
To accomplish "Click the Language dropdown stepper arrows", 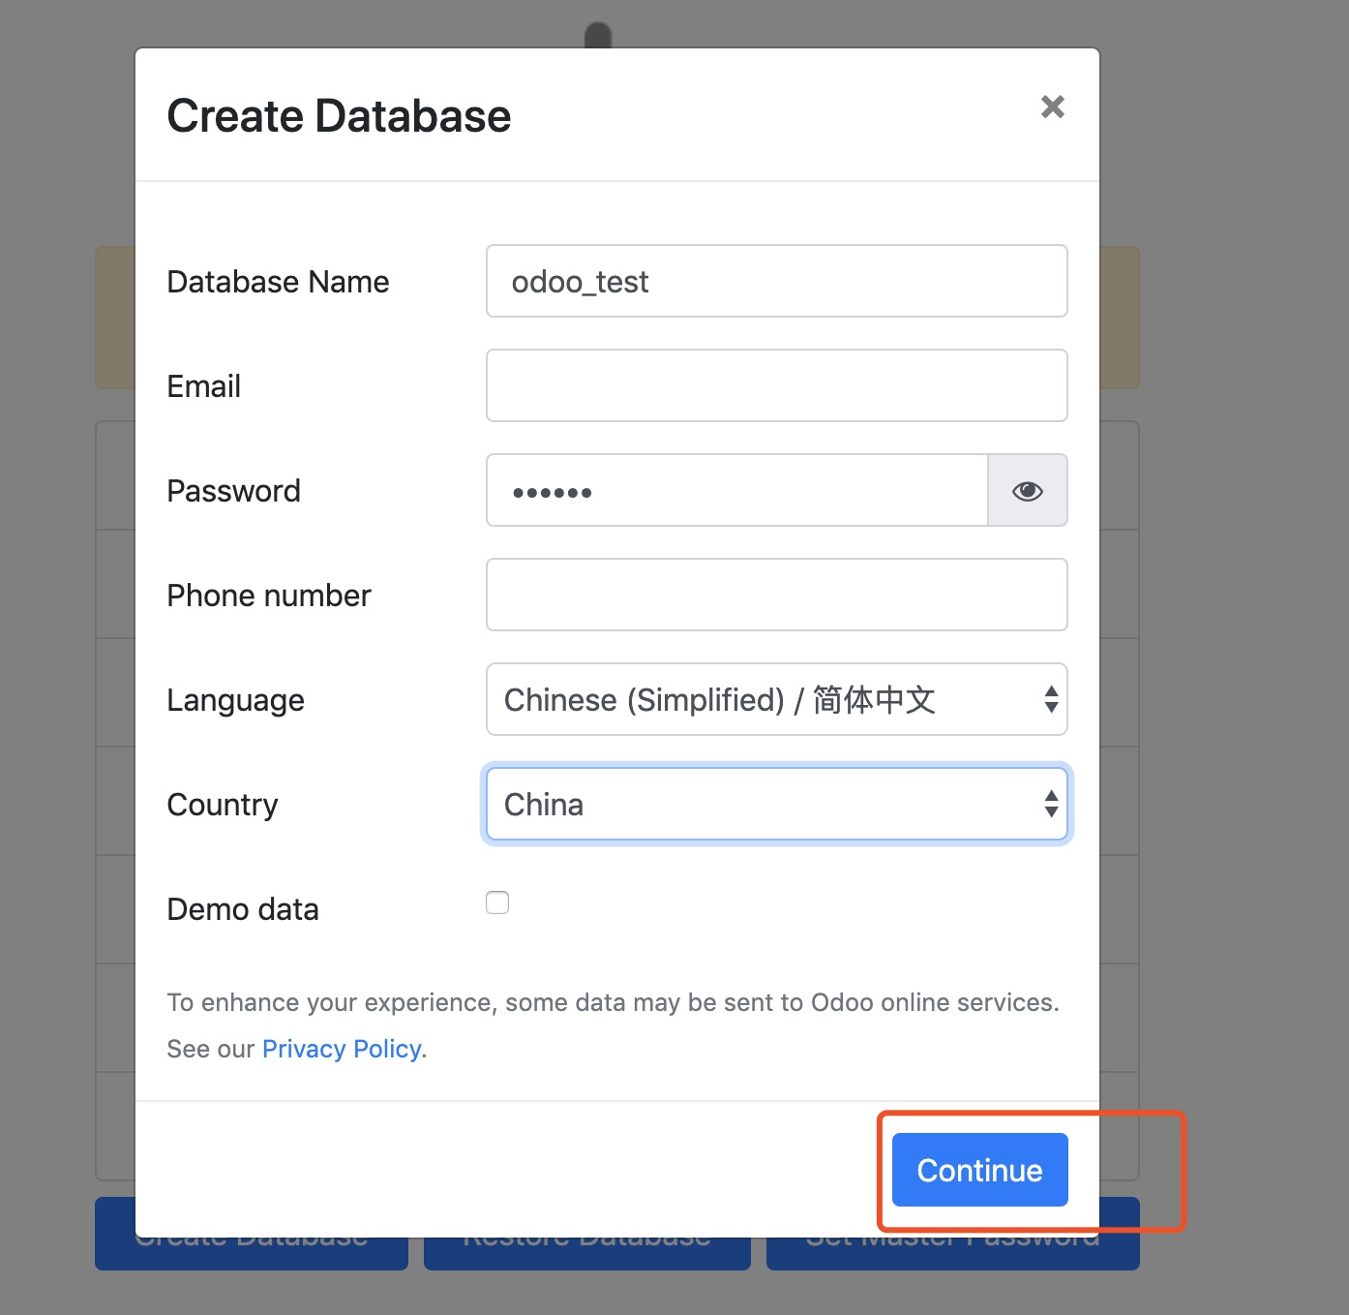I will (1051, 699).
